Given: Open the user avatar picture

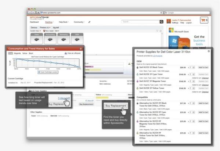Looking at the screenshot, I should click(x=169, y=21).
